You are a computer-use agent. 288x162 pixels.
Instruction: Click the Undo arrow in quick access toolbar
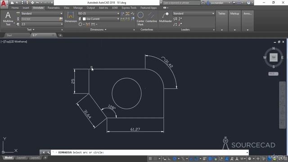[38, 3]
